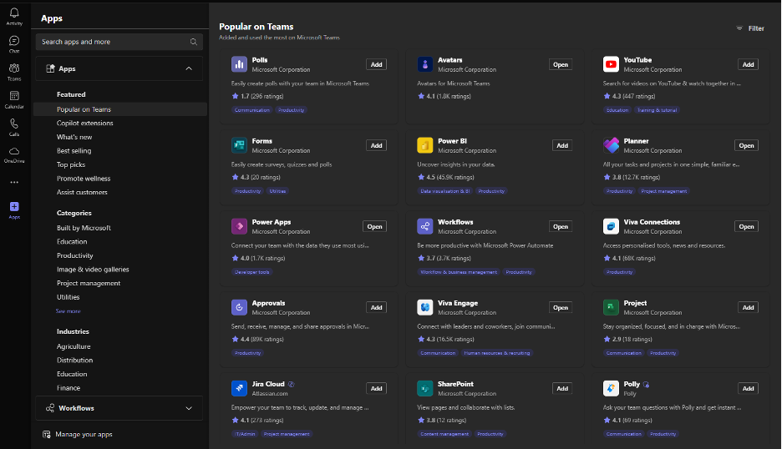Select Productivity category in sidebar
The width and height of the screenshot is (782, 449).
coord(75,255)
